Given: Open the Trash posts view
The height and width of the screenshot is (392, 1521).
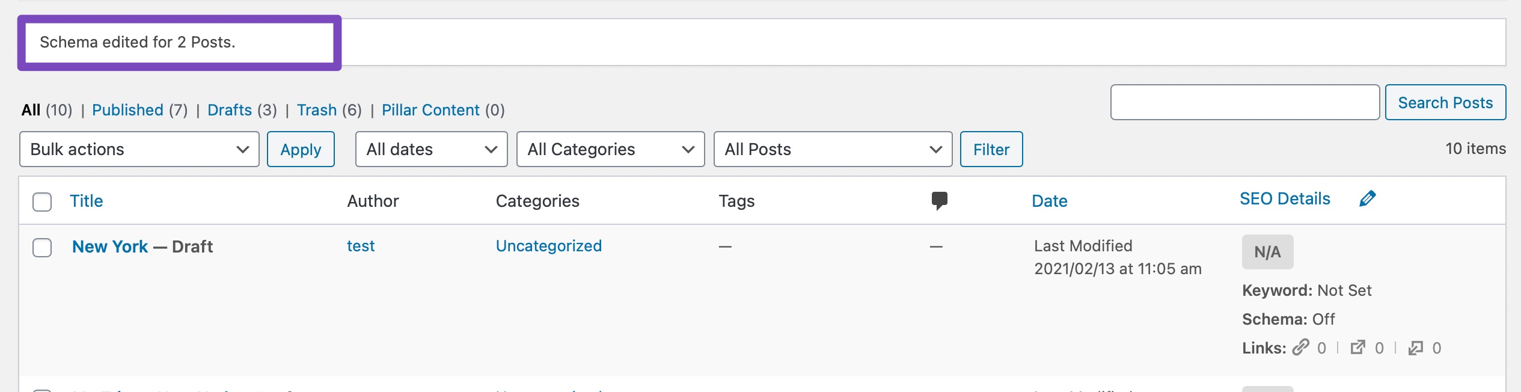Looking at the screenshot, I should (x=317, y=110).
